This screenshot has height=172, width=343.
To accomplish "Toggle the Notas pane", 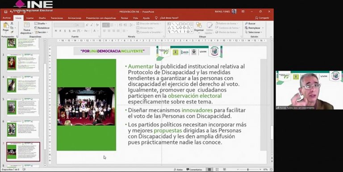I will (178, 170).
